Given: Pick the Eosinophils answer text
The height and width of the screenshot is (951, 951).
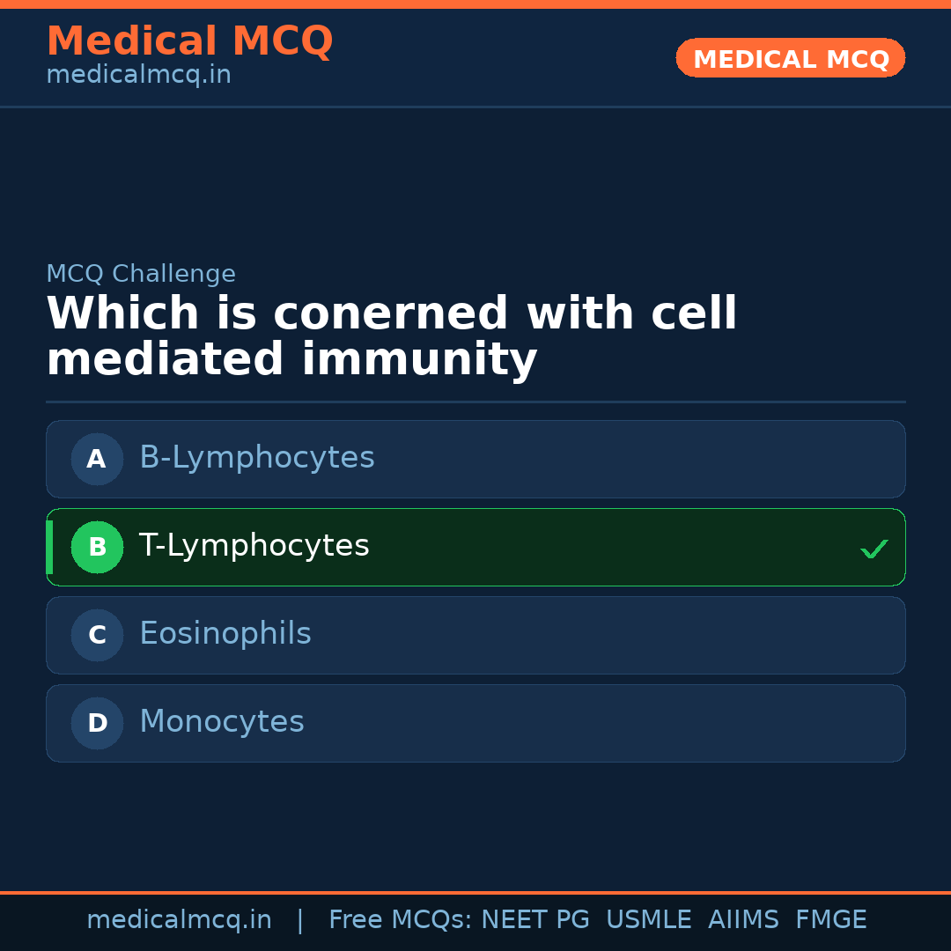Looking at the screenshot, I should [x=225, y=634].
